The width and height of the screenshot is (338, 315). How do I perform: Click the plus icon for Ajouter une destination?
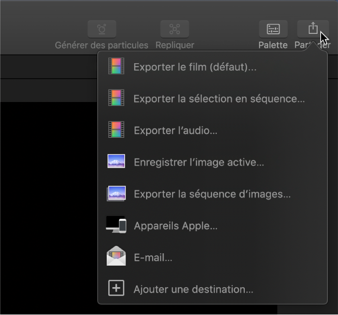pyautogui.click(x=116, y=289)
